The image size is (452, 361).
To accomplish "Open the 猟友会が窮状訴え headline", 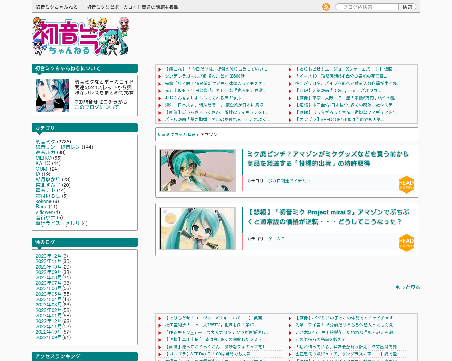I will [x=348, y=347].
